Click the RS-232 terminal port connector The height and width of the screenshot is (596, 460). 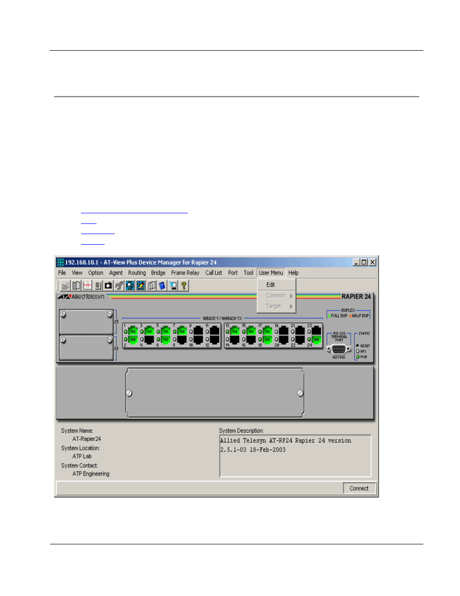click(338, 349)
